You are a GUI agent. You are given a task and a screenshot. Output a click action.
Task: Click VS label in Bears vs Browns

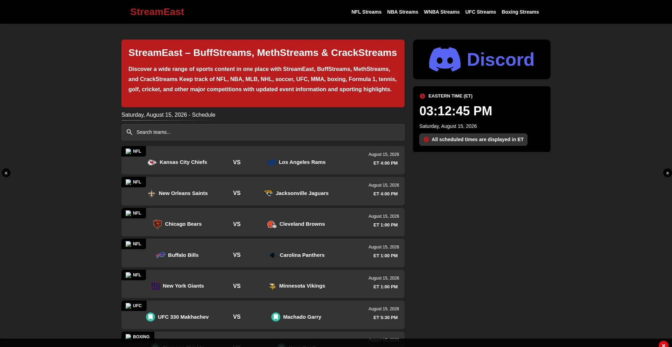click(237, 224)
